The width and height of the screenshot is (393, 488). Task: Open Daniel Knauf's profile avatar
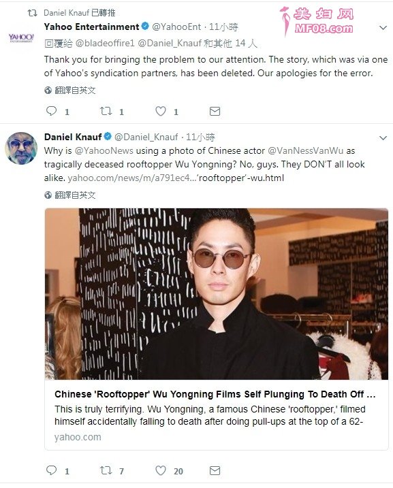pos(21,148)
